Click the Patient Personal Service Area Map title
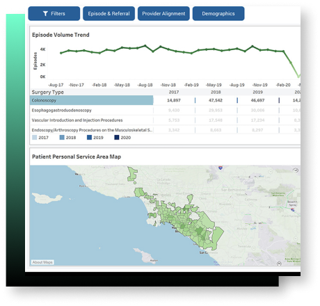This screenshot has height=306, width=320. coord(77,156)
